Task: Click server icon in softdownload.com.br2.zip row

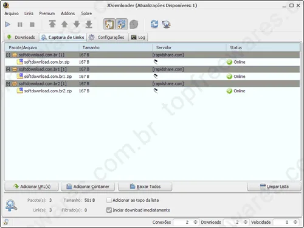Action: tap(156, 91)
